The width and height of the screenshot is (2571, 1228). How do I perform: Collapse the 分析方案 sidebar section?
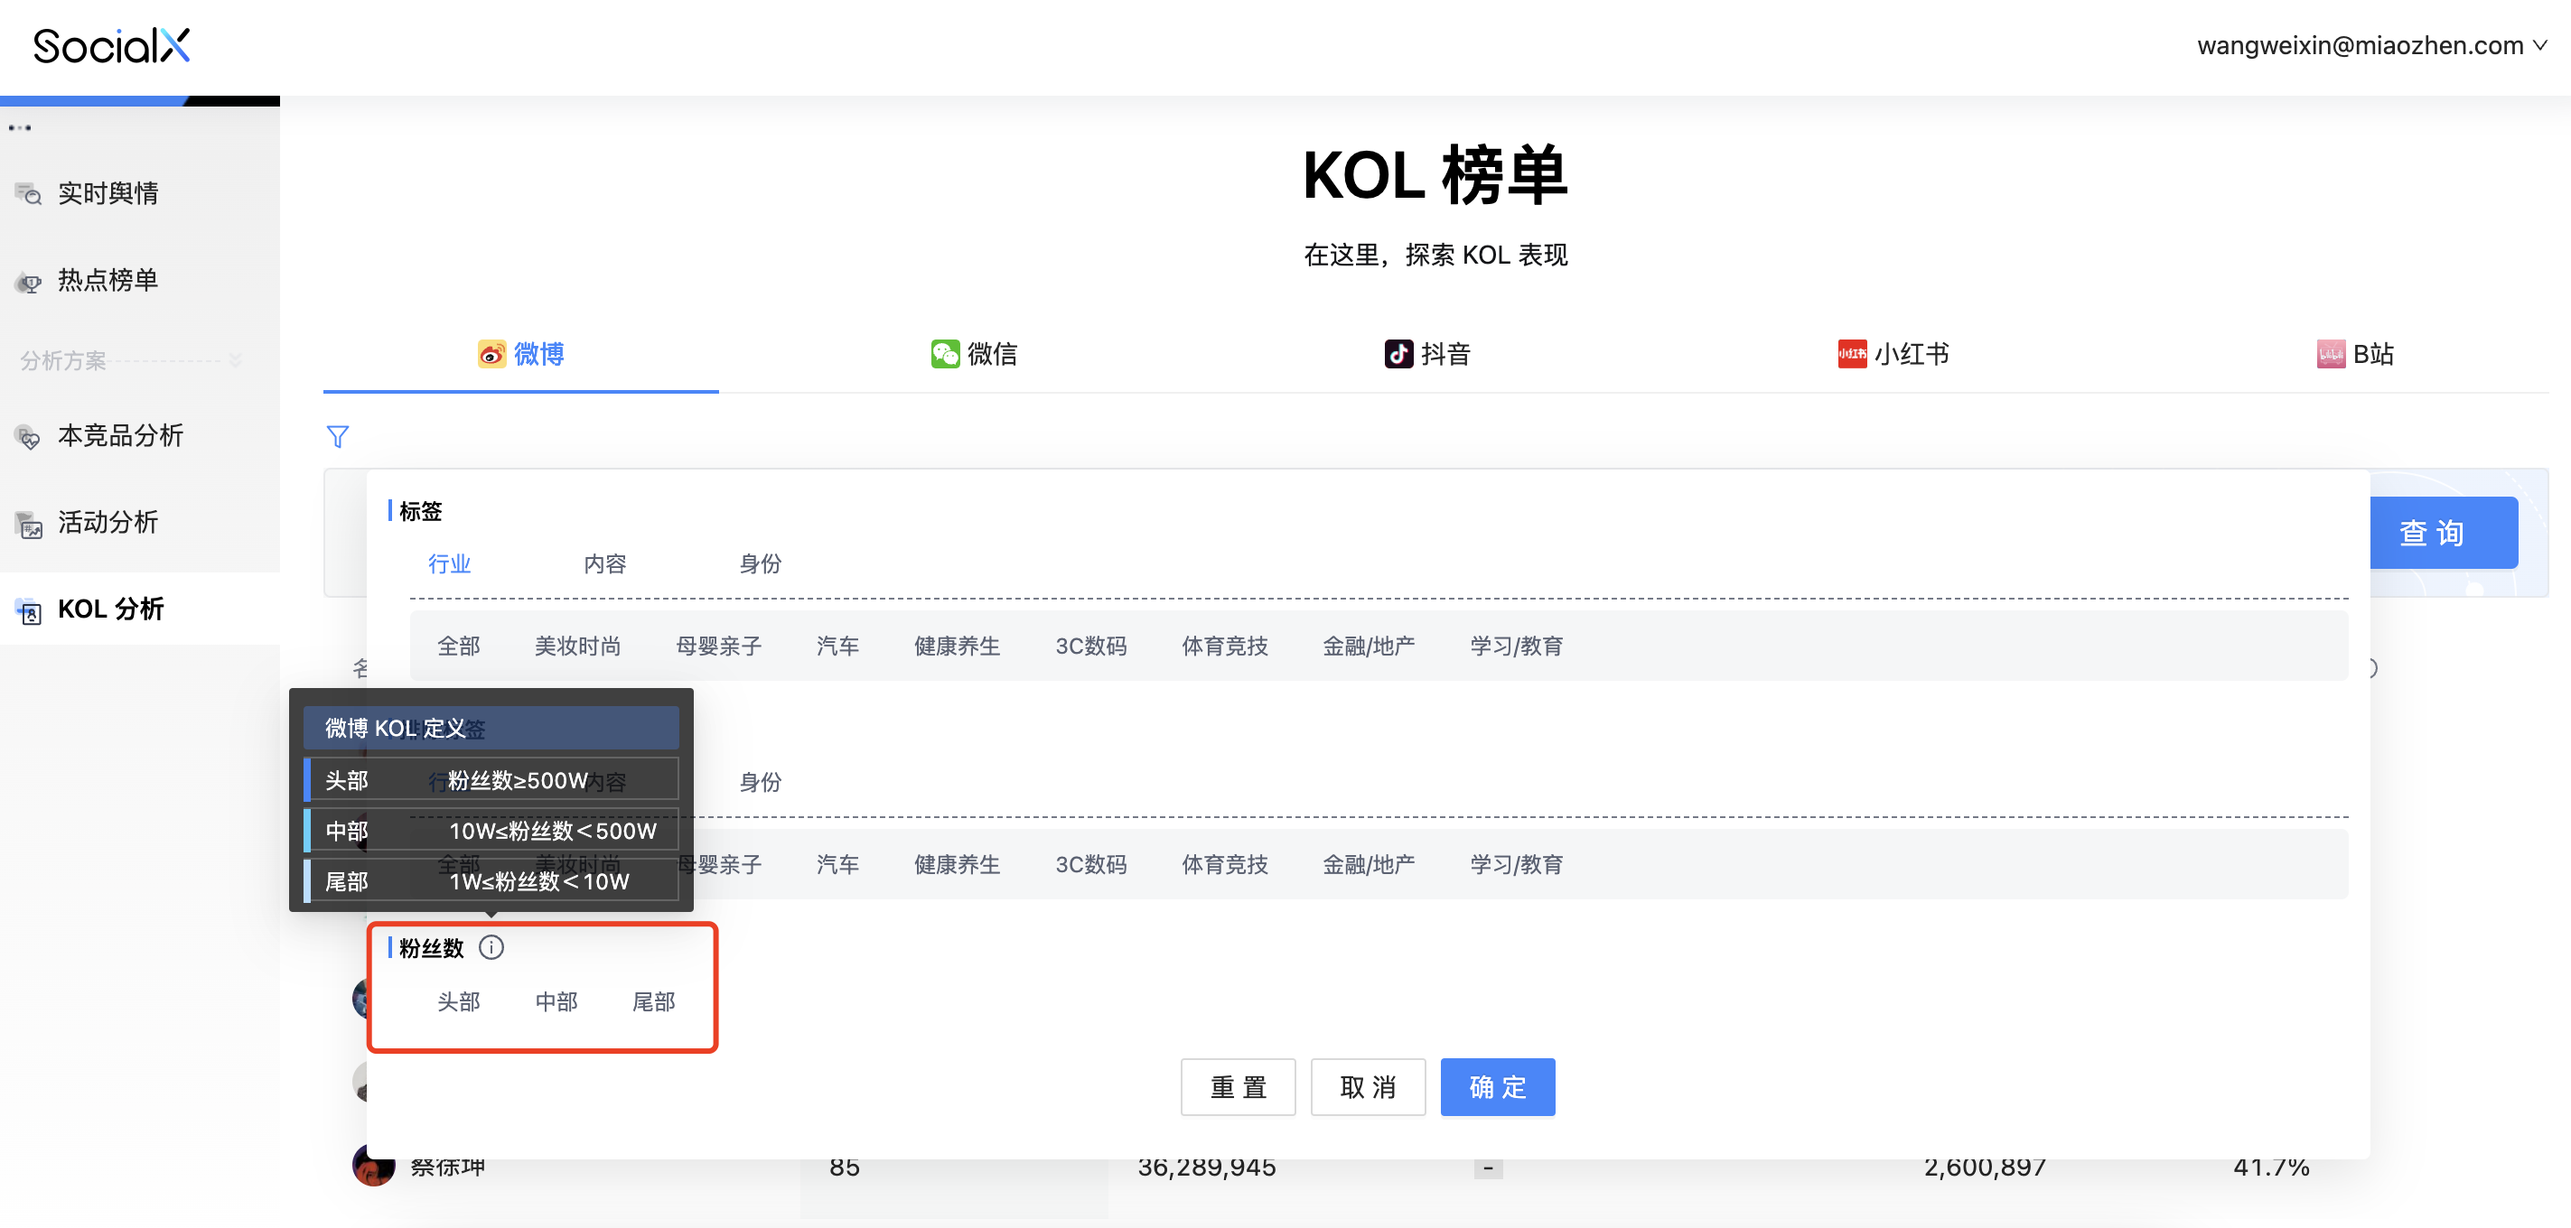tap(236, 360)
